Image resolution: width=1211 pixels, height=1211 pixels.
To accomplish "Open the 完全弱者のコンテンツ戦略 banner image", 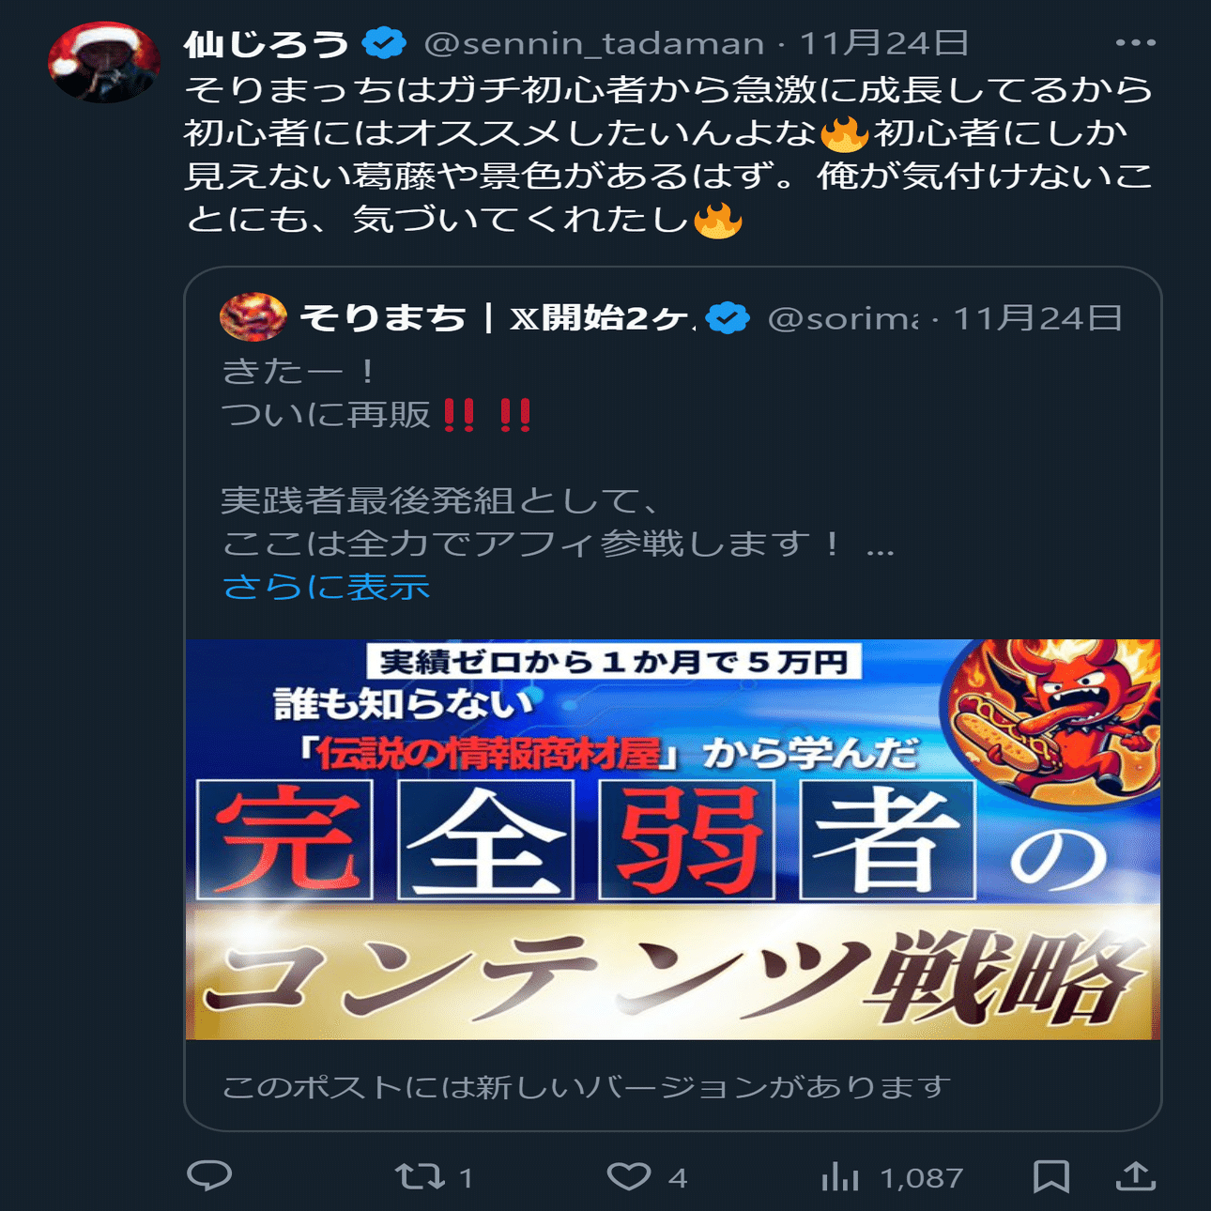I will click(x=673, y=839).
